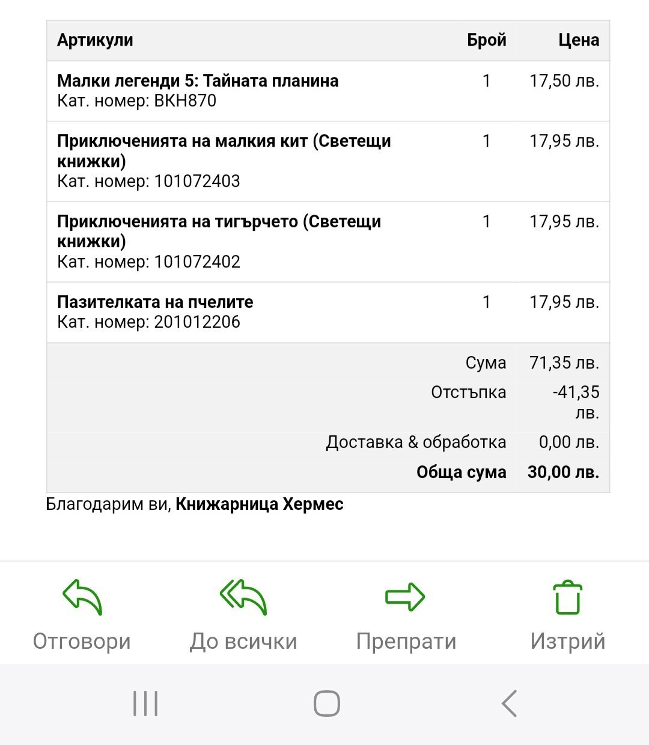Select 'Пазителката на пчелите' item title
649x745 pixels.
[155, 302]
